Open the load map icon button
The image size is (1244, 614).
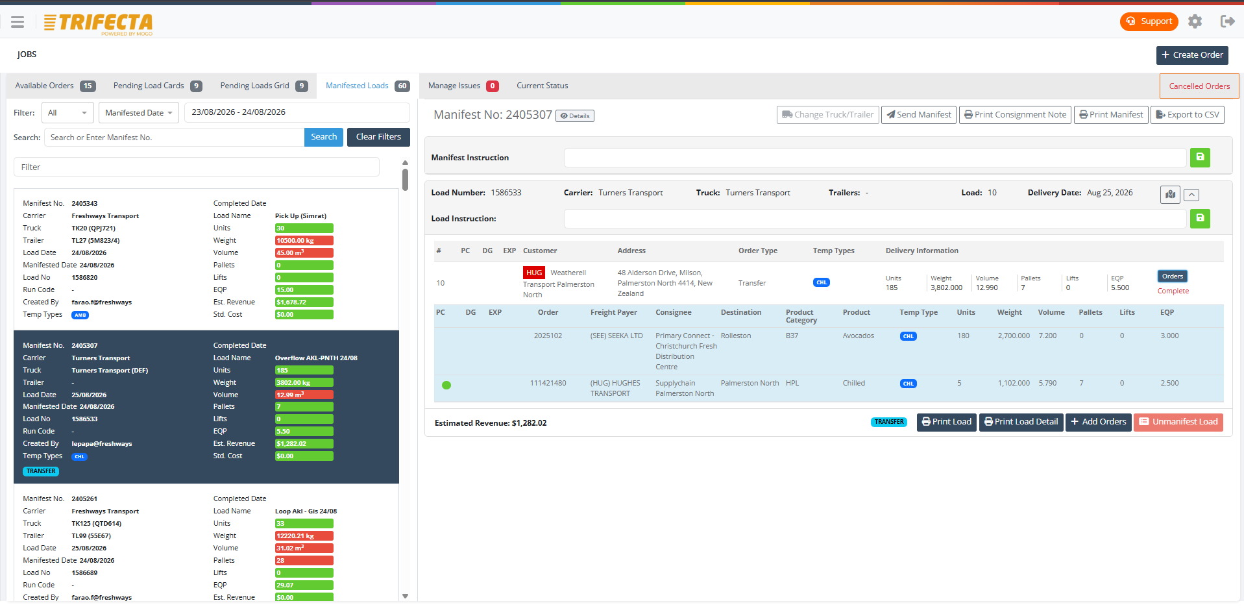tap(1170, 194)
